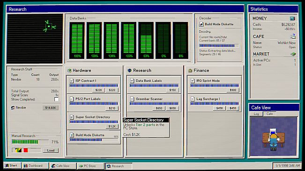
Task: Click IRQ Sprint Mode document icon
Action: click(x=193, y=80)
